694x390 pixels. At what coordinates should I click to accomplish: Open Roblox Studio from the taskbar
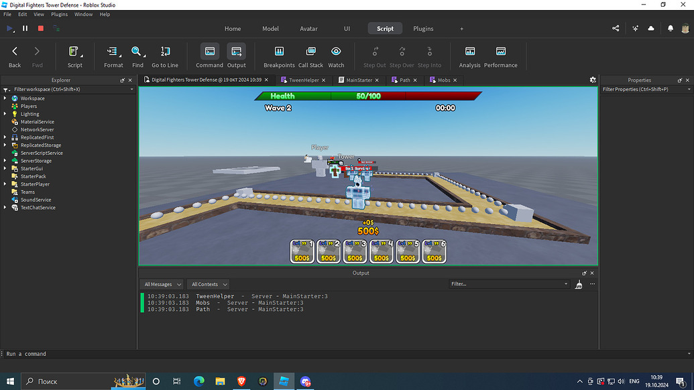[x=284, y=381]
